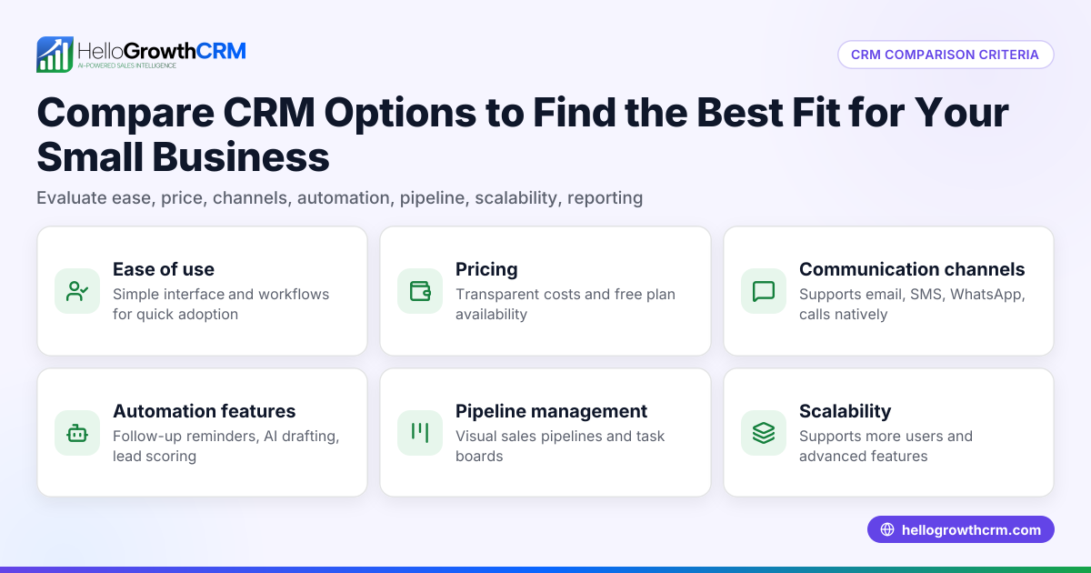
Task: Click the Pipeline management columns icon
Action: coord(420,433)
